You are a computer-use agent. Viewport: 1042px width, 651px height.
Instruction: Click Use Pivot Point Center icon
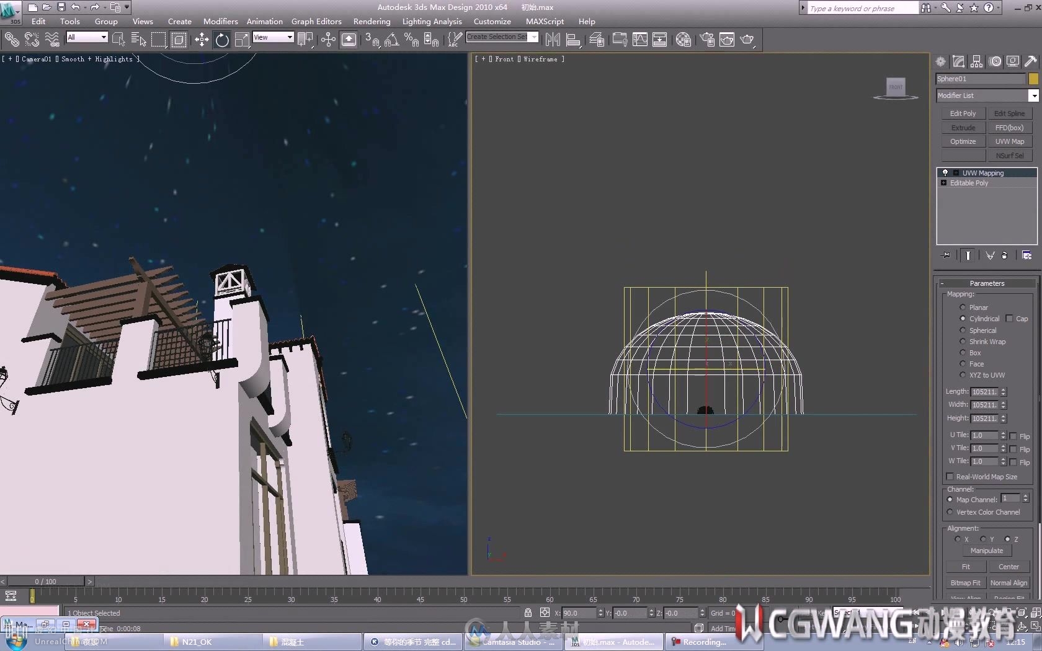tap(305, 40)
